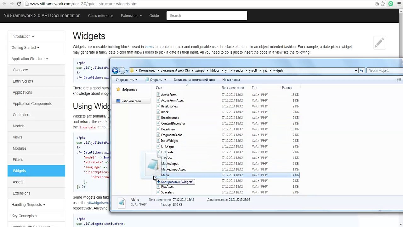Select the 'MaskedInputAsset' file name
Screen dimensions: 403x227
click(173, 169)
